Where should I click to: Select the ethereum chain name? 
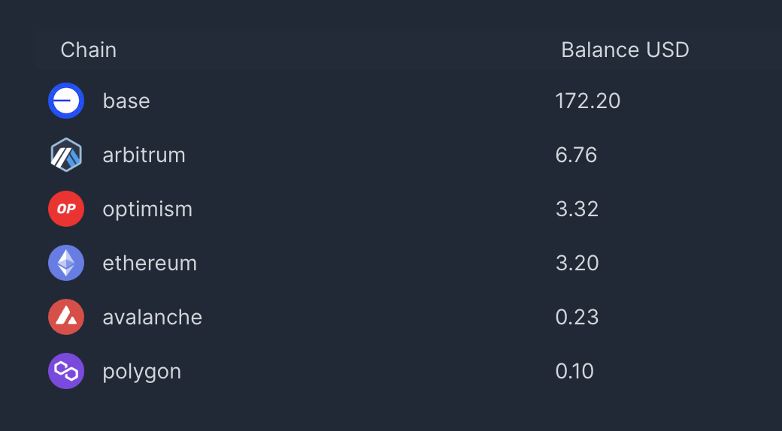coord(150,263)
